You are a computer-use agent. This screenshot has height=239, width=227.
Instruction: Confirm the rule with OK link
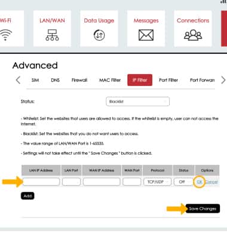click(199, 182)
